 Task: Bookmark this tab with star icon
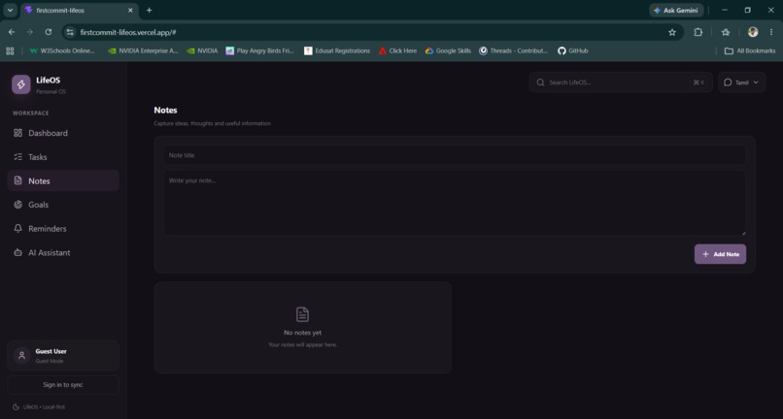click(672, 32)
